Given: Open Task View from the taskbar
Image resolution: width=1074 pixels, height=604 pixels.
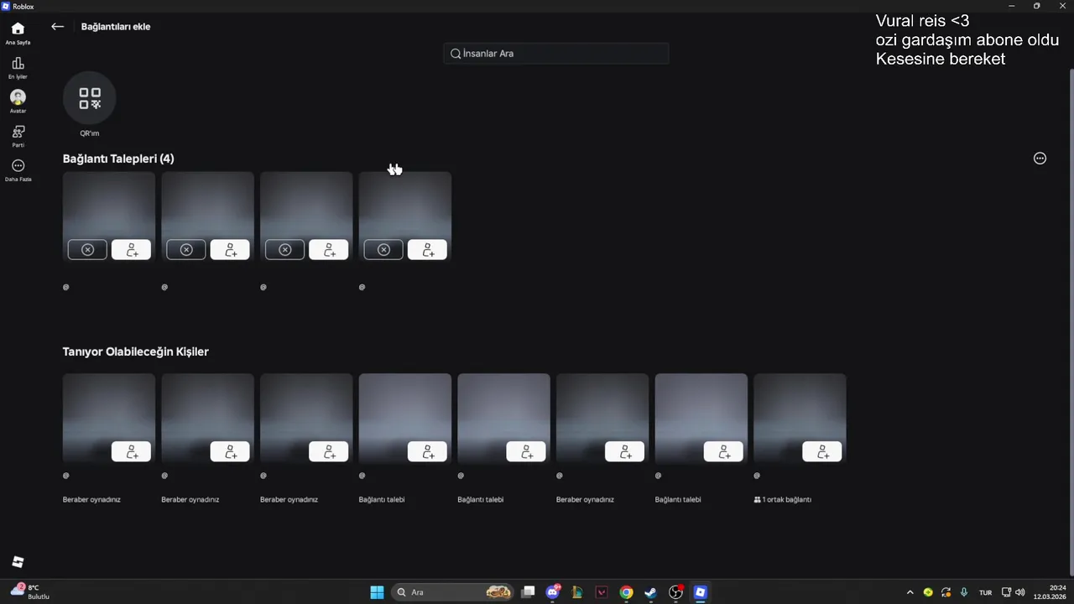Looking at the screenshot, I should 528,592.
